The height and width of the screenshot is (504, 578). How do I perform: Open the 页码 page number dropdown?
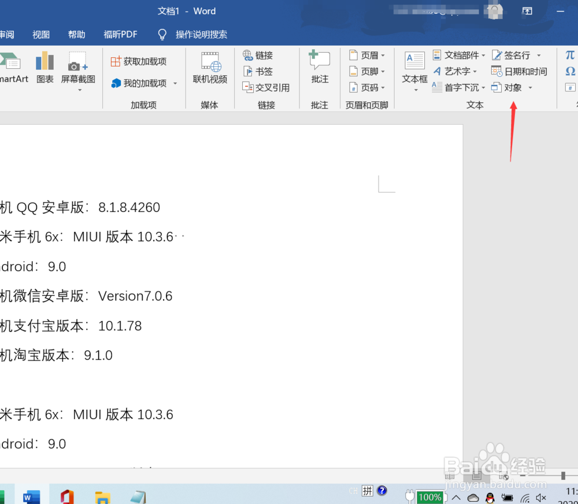click(367, 88)
